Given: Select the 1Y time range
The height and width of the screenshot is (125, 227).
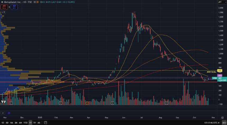Looking at the screenshot, I should coord(31,122).
